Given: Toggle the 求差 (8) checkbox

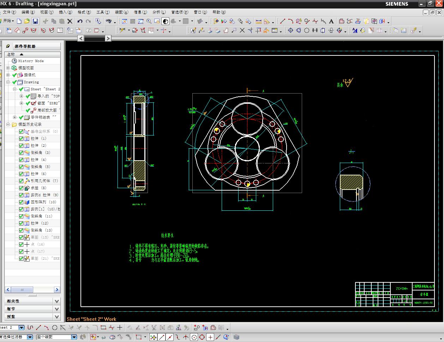Looking at the screenshot, I should [21, 188].
